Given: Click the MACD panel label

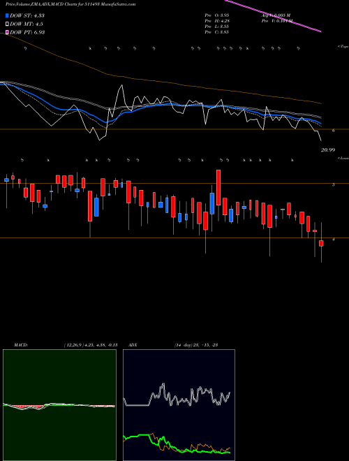Looking at the screenshot, I should 21,345.
